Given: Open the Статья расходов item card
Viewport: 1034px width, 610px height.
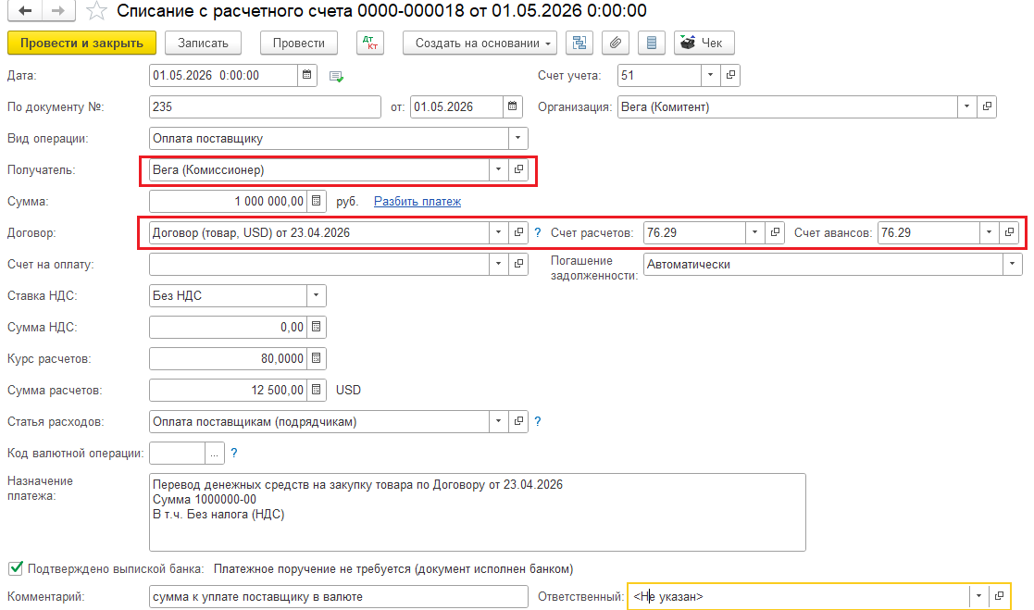Looking at the screenshot, I should pyautogui.click(x=519, y=421).
